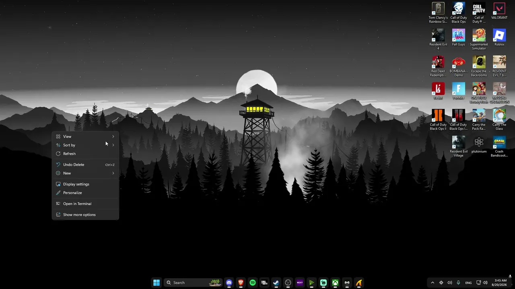515x289 pixels.
Task: Select the Call of Duty Black Ops skull shortcut
Action: 459,13
